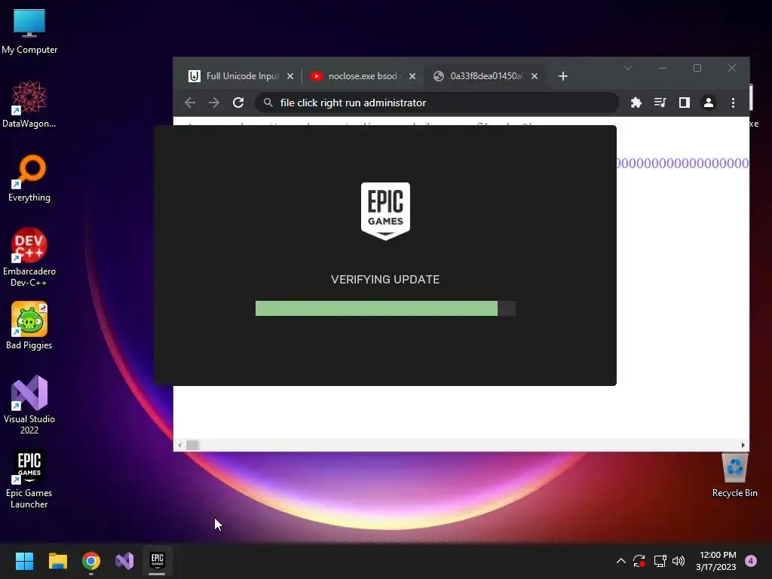The height and width of the screenshot is (579, 772).
Task: Click the scroll left arrow in Chrome
Action: [x=179, y=445]
